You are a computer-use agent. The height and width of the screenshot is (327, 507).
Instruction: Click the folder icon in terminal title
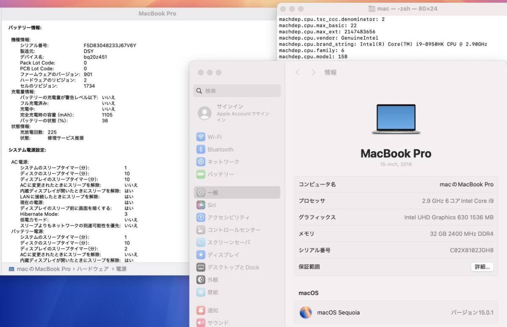[372, 8]
